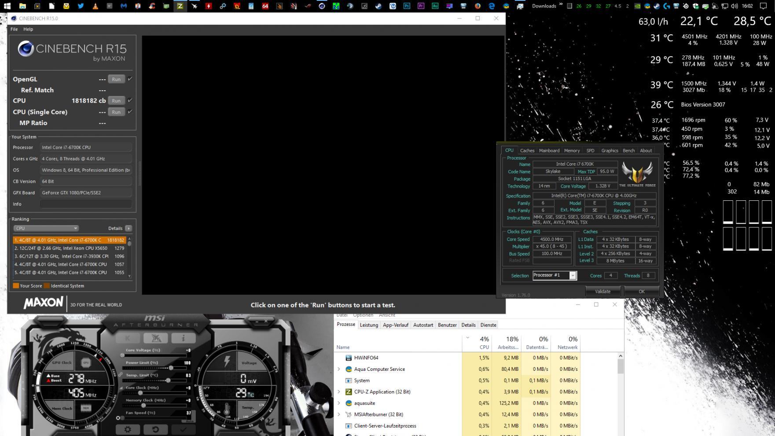Open Afterburner Kombustor (K) button
This screenshot has width=775, height=436.
(x=128, y=338)
